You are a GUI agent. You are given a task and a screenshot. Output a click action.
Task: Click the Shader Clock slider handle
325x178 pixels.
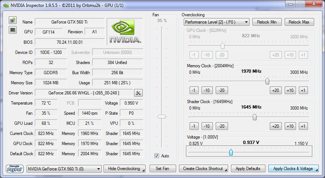255,117
